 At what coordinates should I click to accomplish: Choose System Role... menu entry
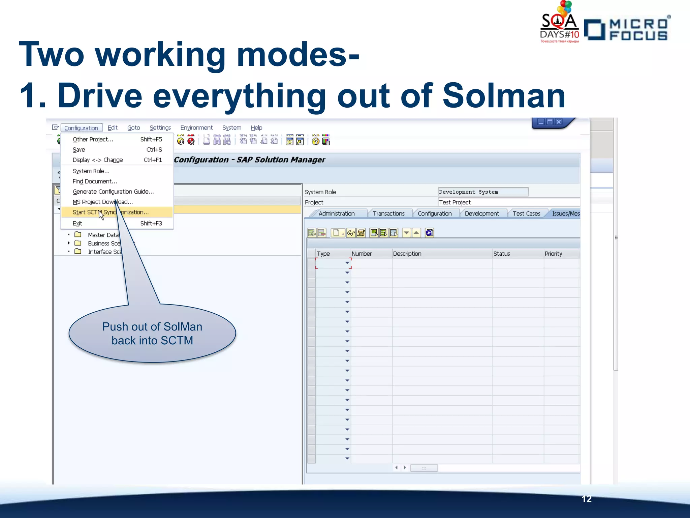coord(117,171)
